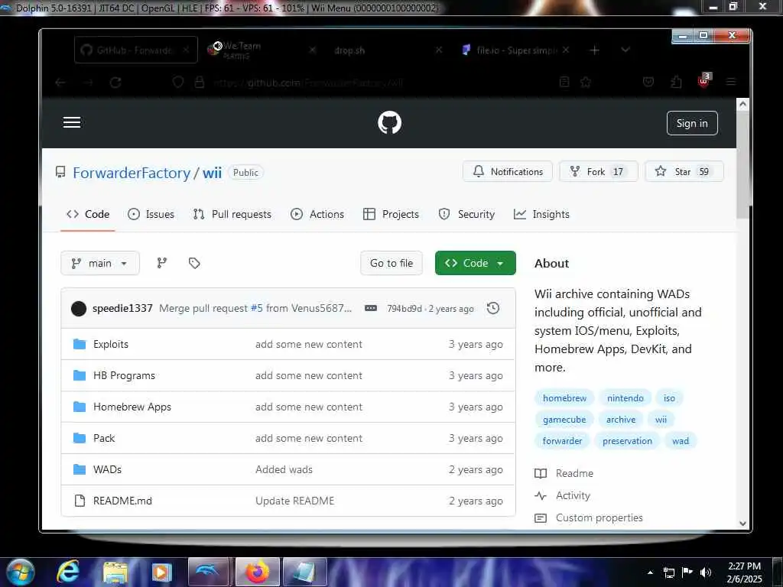Click Notifications button
Screen dimensions: 783x587
pos(508,172)
